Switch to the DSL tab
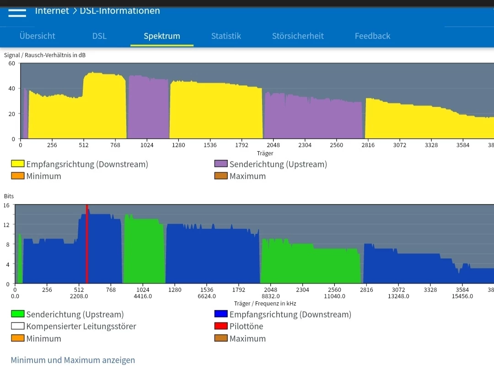The height and width of the screenshot is (373, 494). 99,36
